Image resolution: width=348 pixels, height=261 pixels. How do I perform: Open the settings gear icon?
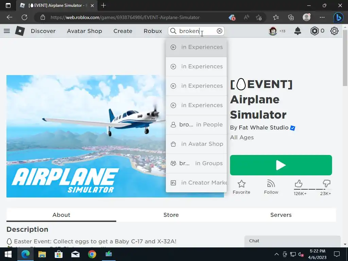pos(334,31)
